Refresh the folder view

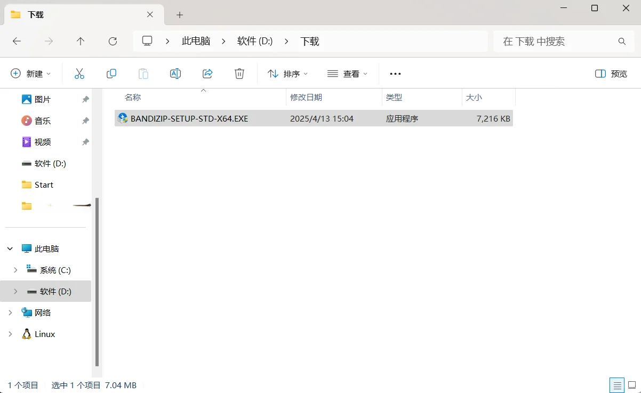(113, 41)
